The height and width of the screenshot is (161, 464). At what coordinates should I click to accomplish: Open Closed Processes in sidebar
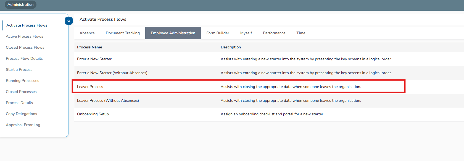21,92
